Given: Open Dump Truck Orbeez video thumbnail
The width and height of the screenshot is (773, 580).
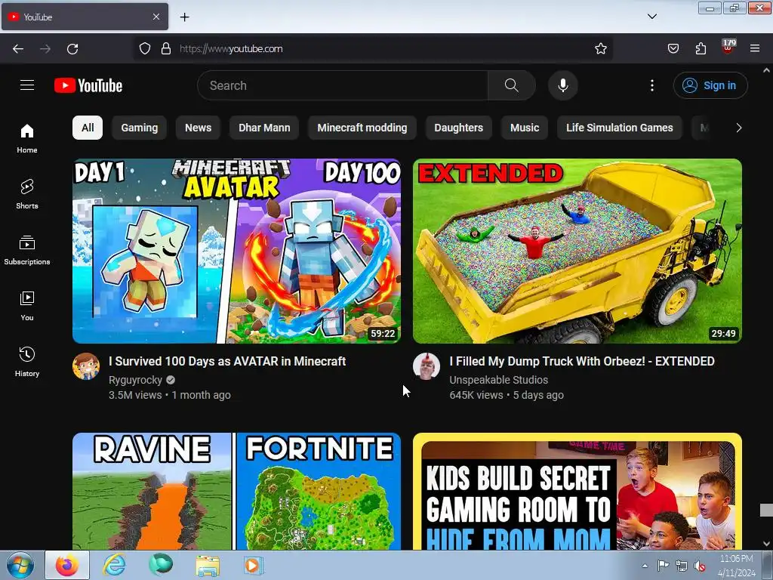Looking at the screenshot, I should [577, 251].
